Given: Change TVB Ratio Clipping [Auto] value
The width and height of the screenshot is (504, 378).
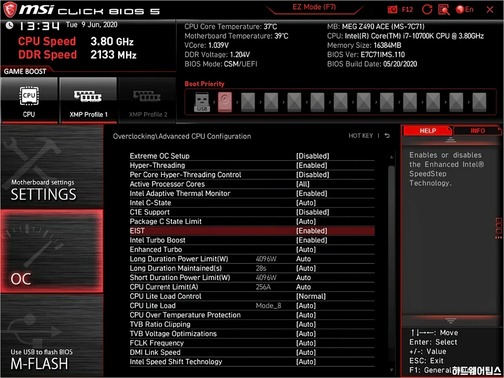Looking at the screenshot, I should pos(306,324).
